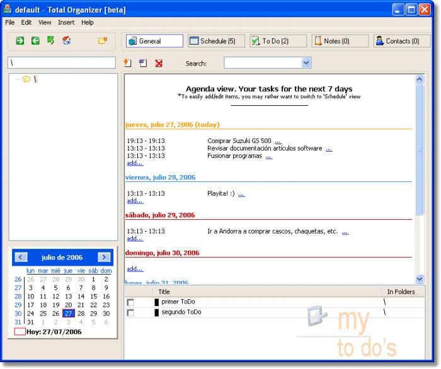
Task: Go to next month in calendar
Action: tap(104, 257)
